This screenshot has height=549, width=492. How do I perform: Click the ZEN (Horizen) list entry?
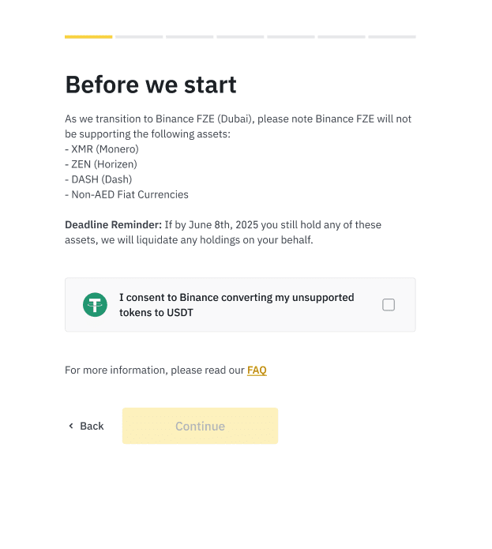coord(101,164)
